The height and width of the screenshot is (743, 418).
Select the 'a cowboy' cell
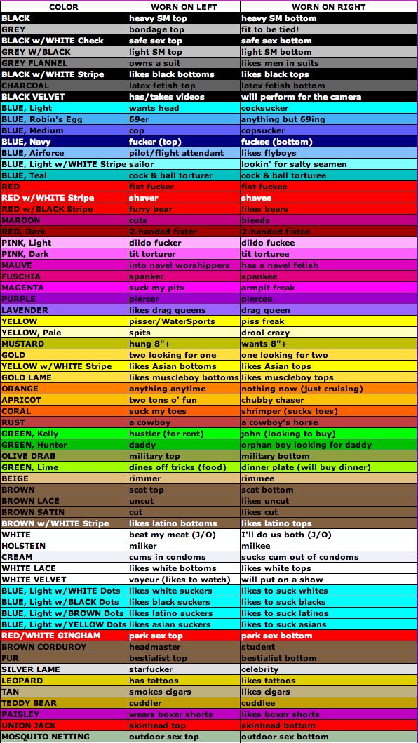point(184,422)
